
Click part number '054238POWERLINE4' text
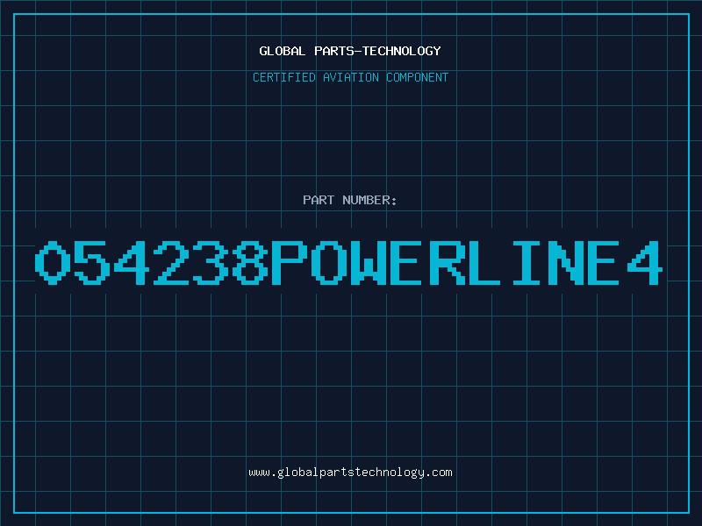348,262
